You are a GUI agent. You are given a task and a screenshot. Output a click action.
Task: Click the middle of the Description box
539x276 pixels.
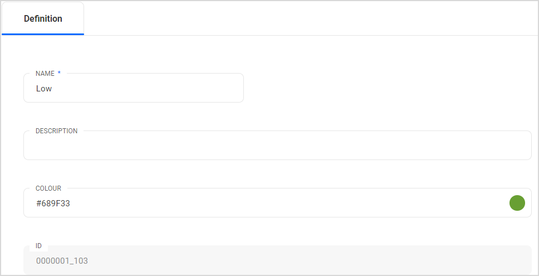[x=277, y=146]
